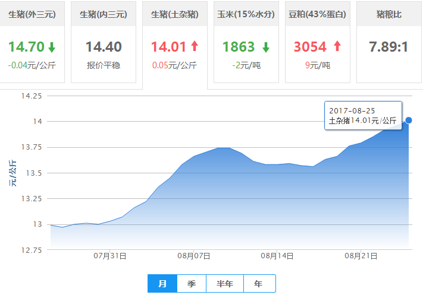Select the 生猪(土杂猪) tab header
This screenshot has height=298, width=423.
coord(175,14)
